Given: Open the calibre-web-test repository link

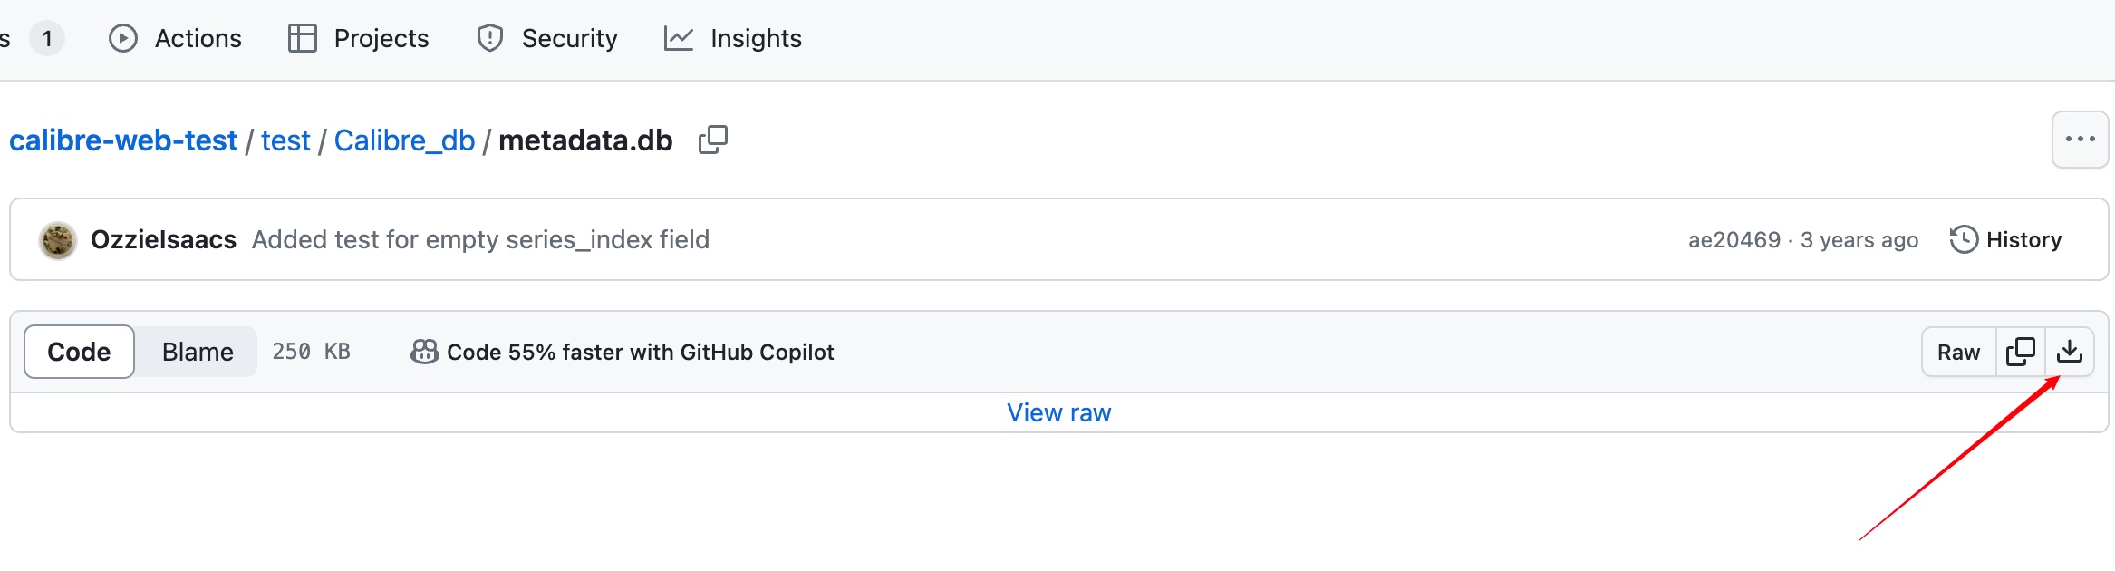Looking at the screenshot, I should (123, 140).
